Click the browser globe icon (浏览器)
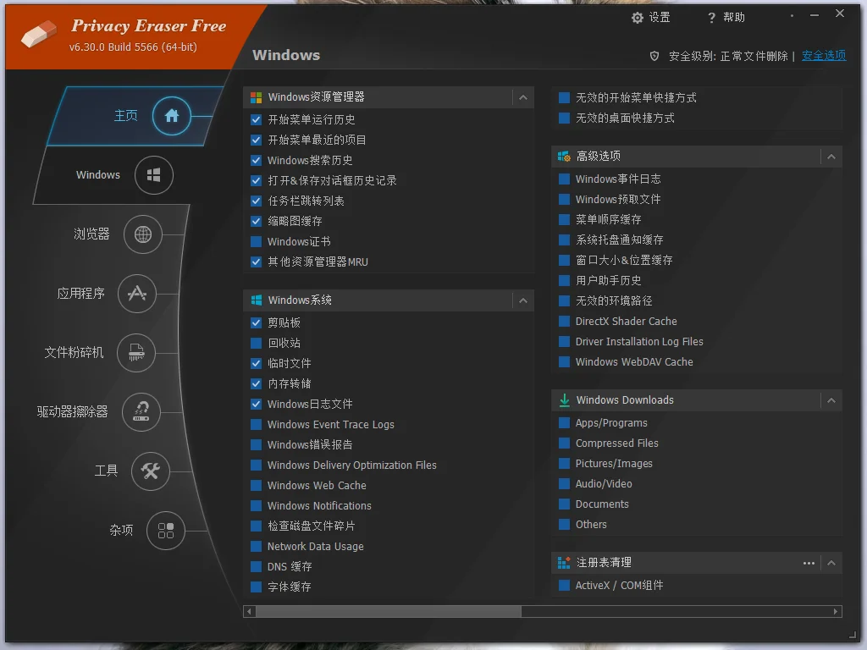Viewport: 867px width, 650px height. 142,234
